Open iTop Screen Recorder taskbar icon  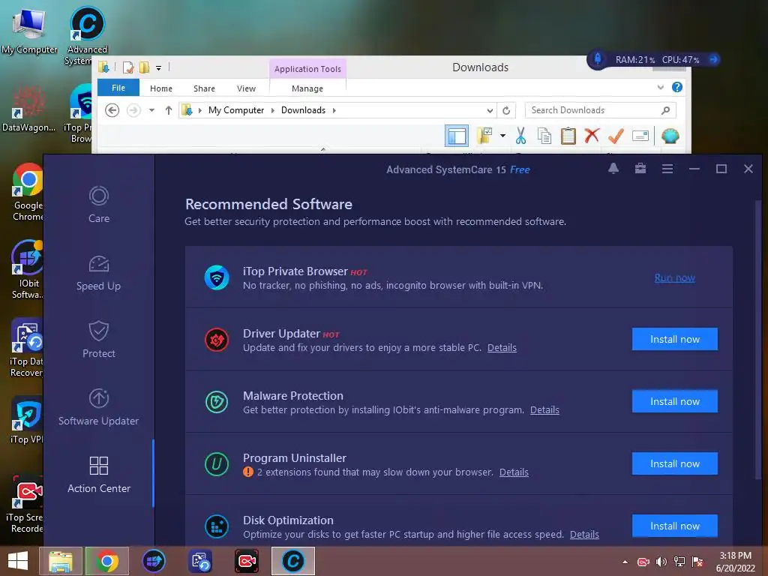click(246, 561)
